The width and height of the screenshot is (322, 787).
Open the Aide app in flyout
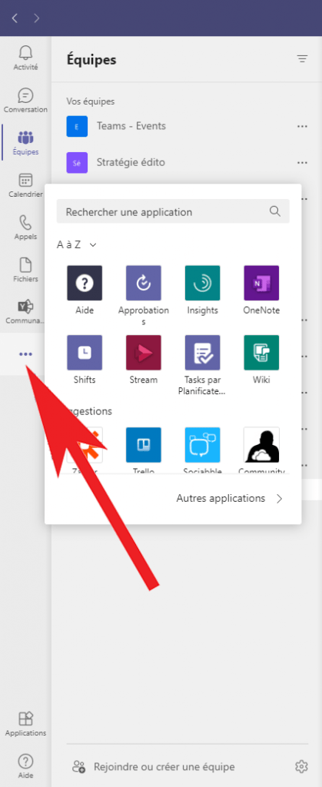pos(85,283)
